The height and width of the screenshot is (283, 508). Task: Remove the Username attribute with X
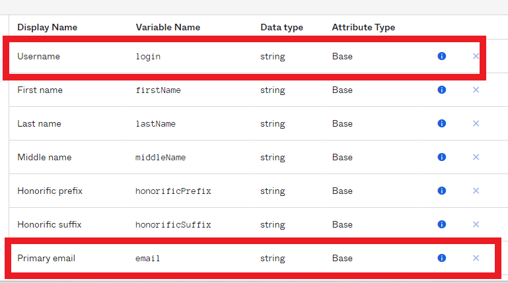476,57
